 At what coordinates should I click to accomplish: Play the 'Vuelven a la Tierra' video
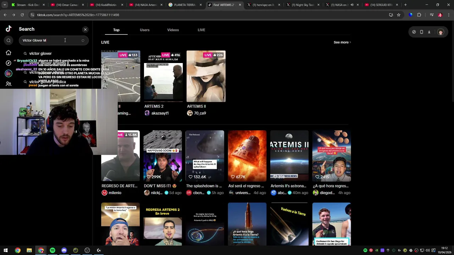click(x=289, y=224)
